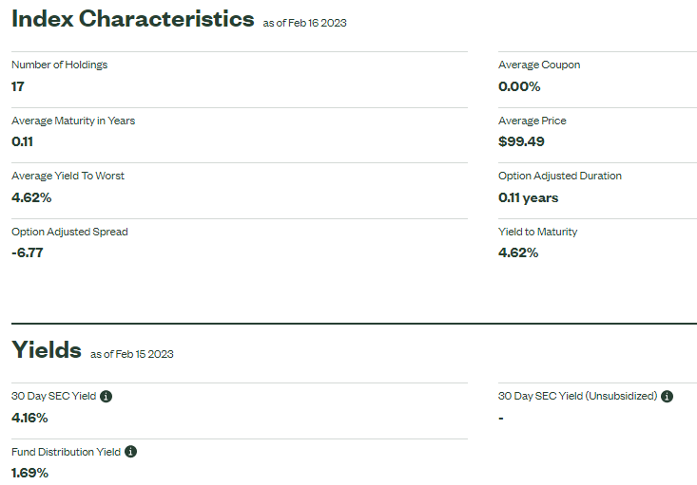Click the holdings value 17
The width and height of the screenshot is (697, 485).
click(18, 86)
